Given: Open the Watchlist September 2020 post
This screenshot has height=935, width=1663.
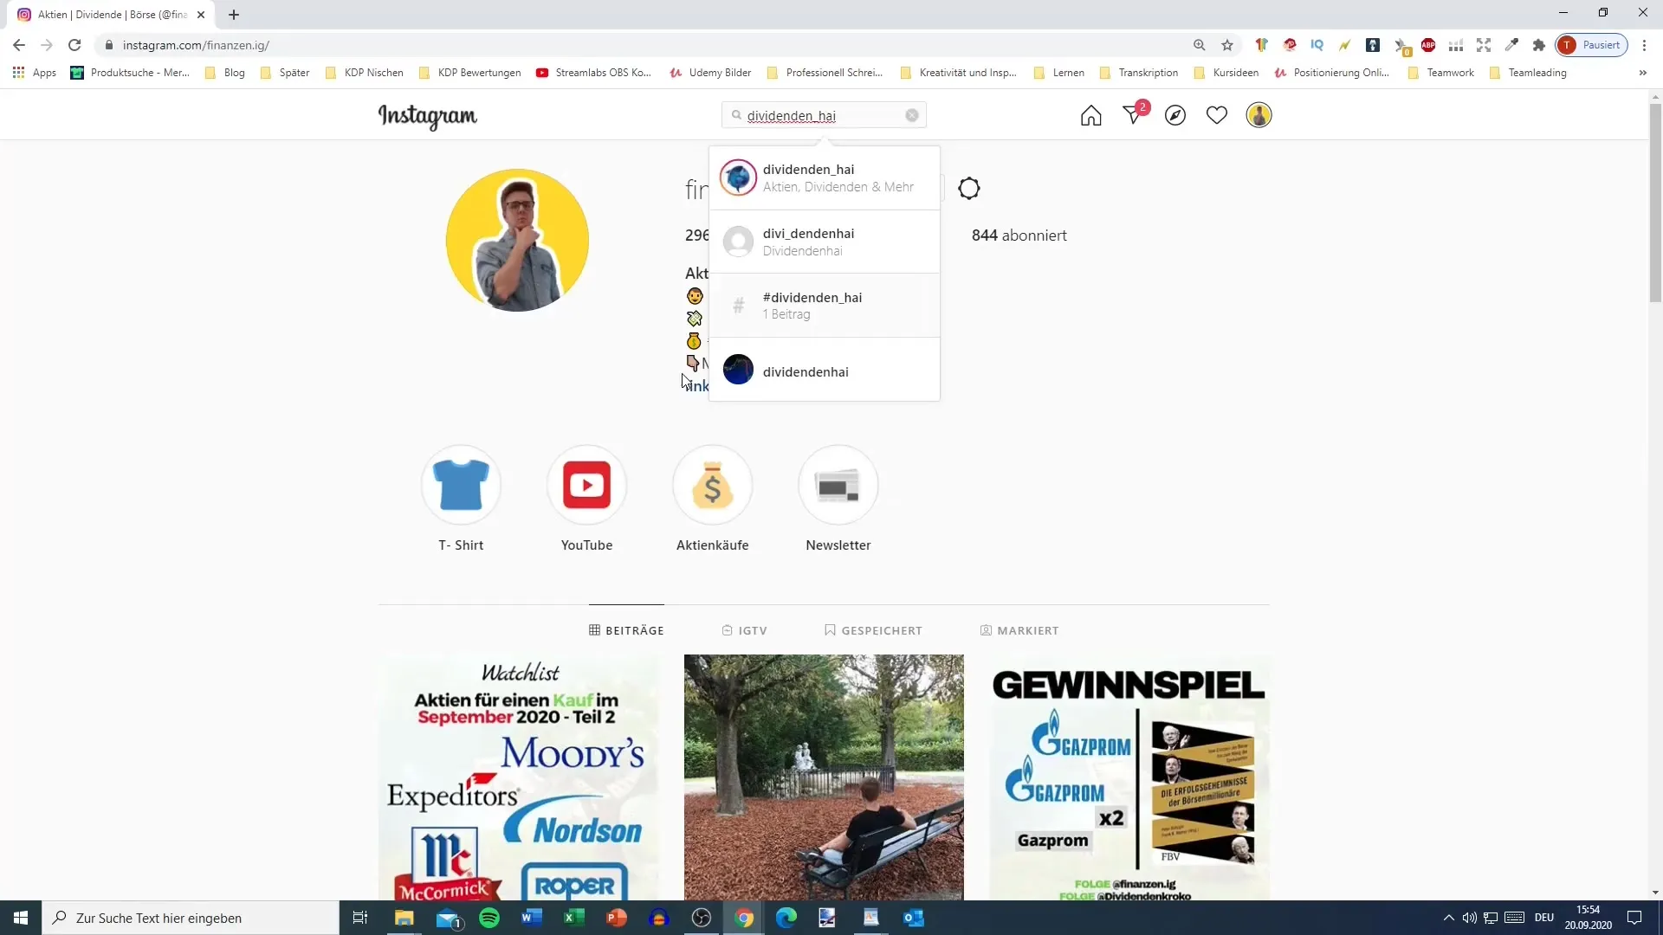Looking at the screenshot, I should point(518,777).
